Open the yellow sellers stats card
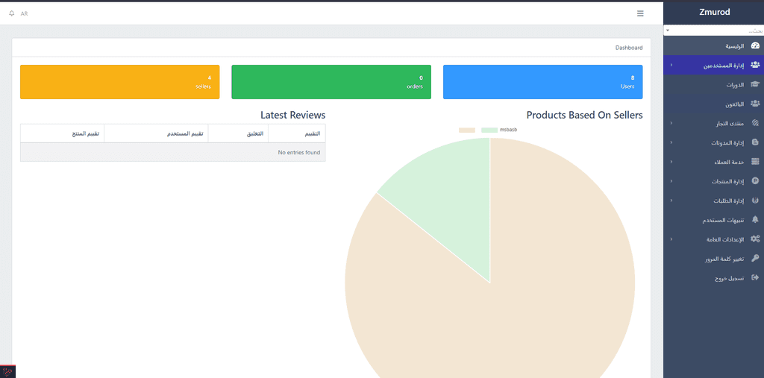 [x=120, y=82]
